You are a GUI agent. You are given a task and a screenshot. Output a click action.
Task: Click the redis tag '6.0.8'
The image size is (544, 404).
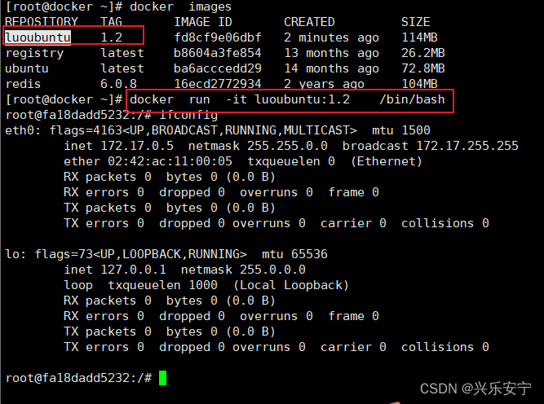coord(118,84)
